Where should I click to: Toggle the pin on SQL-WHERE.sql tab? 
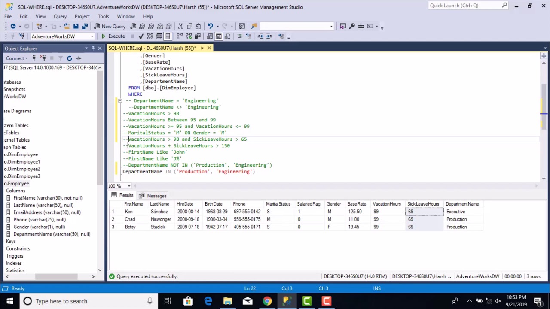[202, 48]
